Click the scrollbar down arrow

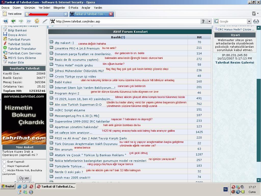258,180
